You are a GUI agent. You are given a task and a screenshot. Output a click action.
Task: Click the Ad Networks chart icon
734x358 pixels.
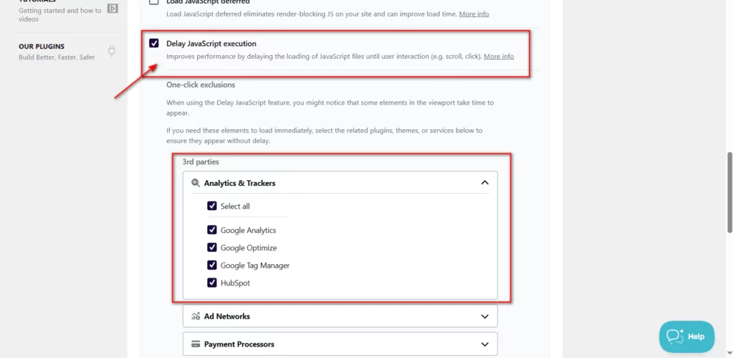[x=196, y=316]
